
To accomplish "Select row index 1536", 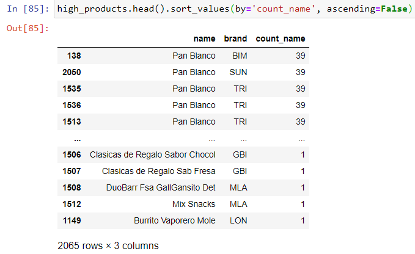I will (72, 105).
